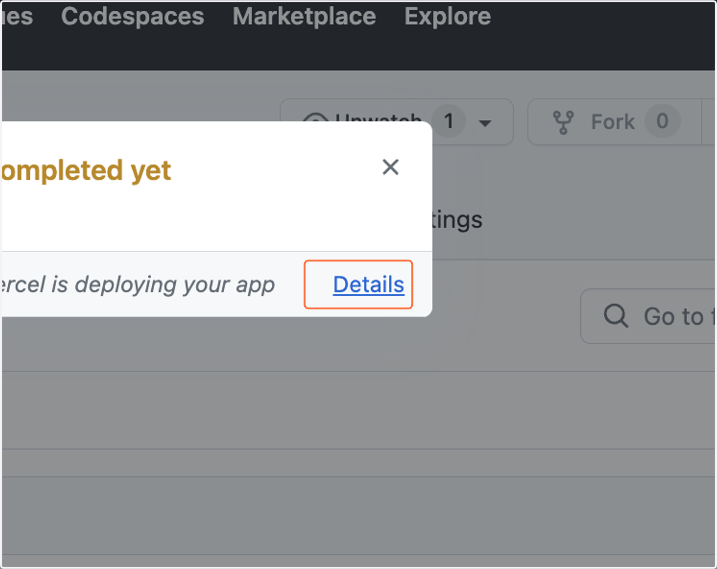Screen dimensions: 717x569
Task: Open Explore in the top navigation
Action: click(448, 16)
